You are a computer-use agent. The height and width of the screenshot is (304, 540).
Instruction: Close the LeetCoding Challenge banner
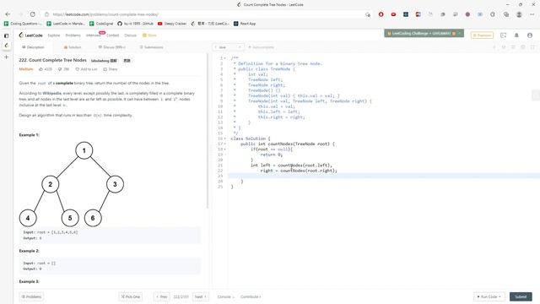[x=459, y=34]
